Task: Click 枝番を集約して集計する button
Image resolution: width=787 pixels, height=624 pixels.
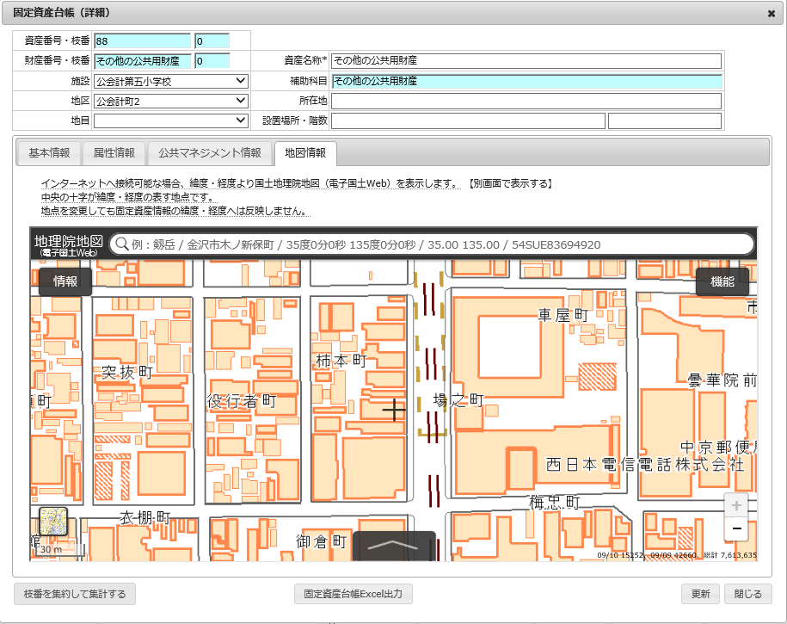Action: [75, 594]
